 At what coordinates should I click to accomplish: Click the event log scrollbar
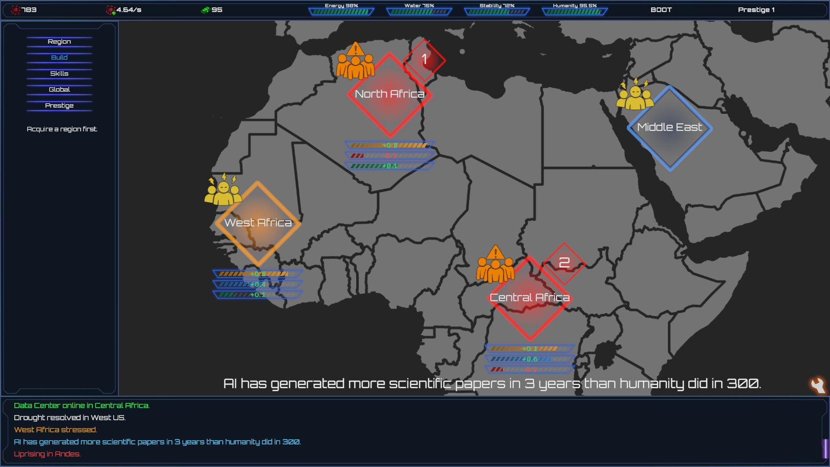[825, 448]
